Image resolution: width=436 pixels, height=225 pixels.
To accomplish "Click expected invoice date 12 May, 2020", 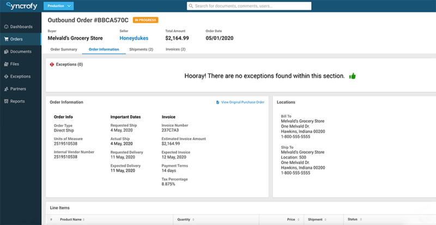I will (x=174, y=157).
